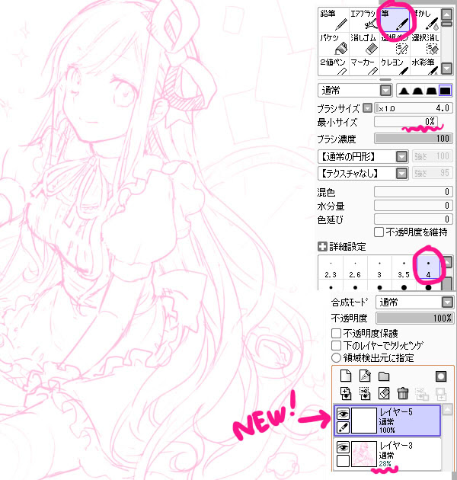Open the 合成モード layer blend dropdown
The image size is (457, 480).
coord(447,302)
